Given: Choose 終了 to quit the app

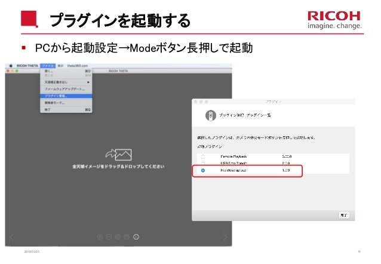Looking at the screenshot, I should pos(66,110).
